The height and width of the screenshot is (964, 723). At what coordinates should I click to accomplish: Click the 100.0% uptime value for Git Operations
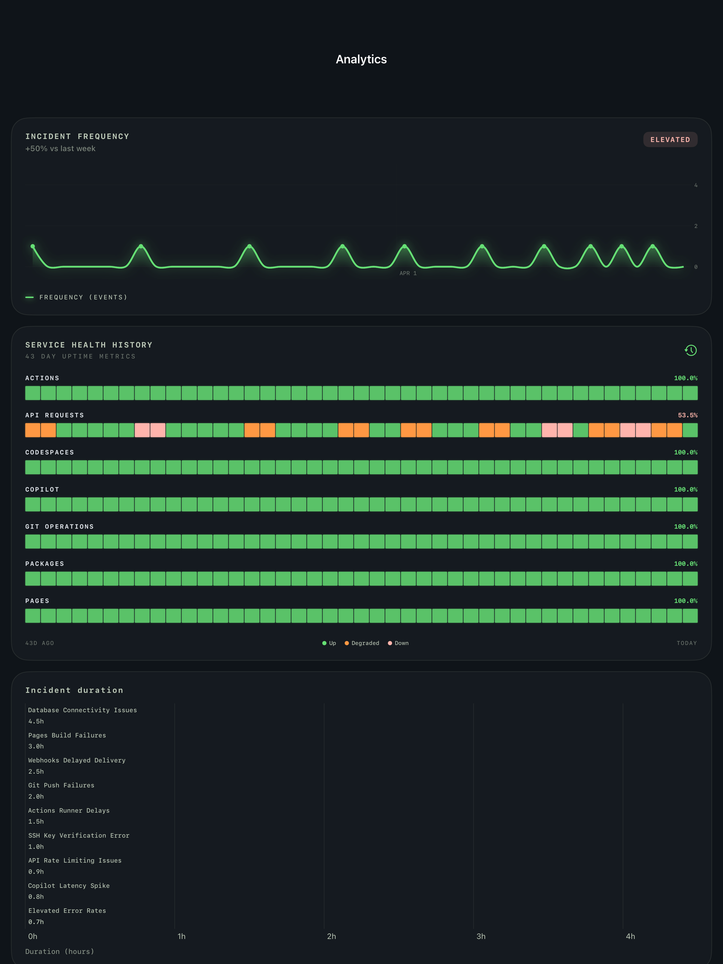686,526
